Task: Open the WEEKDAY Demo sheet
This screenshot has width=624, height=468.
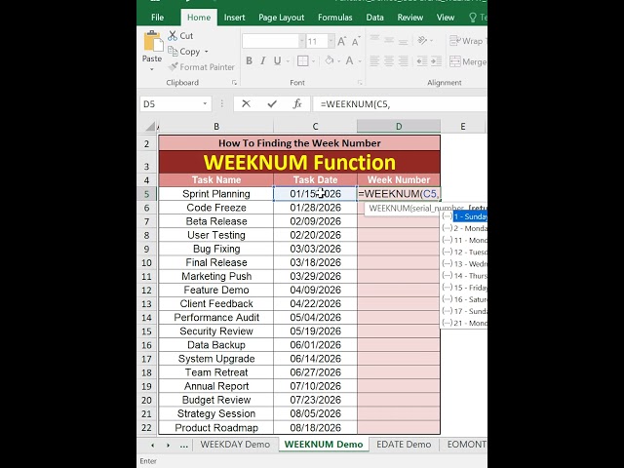Action: (x=235, y=445)
